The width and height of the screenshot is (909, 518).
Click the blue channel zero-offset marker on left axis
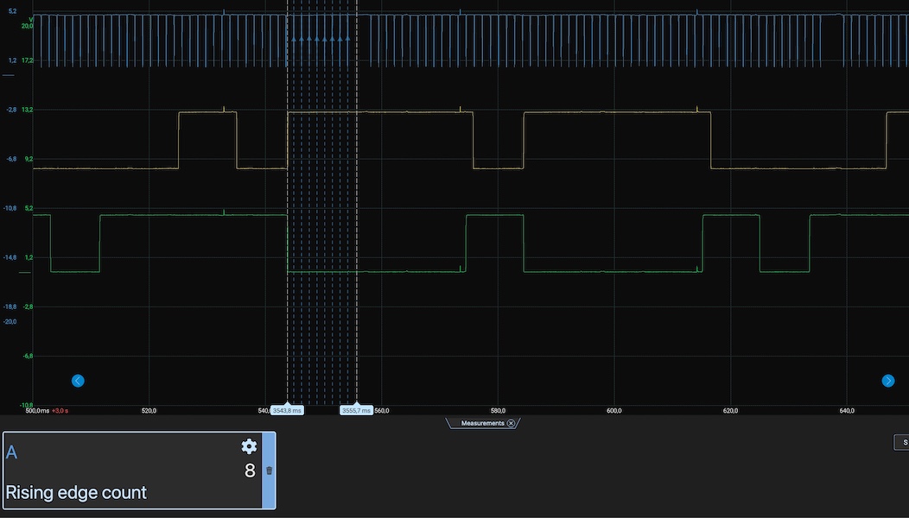click(9, 75)
